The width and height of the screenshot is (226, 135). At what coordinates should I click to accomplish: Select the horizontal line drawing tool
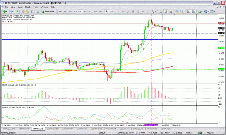[x=123, y=12]
